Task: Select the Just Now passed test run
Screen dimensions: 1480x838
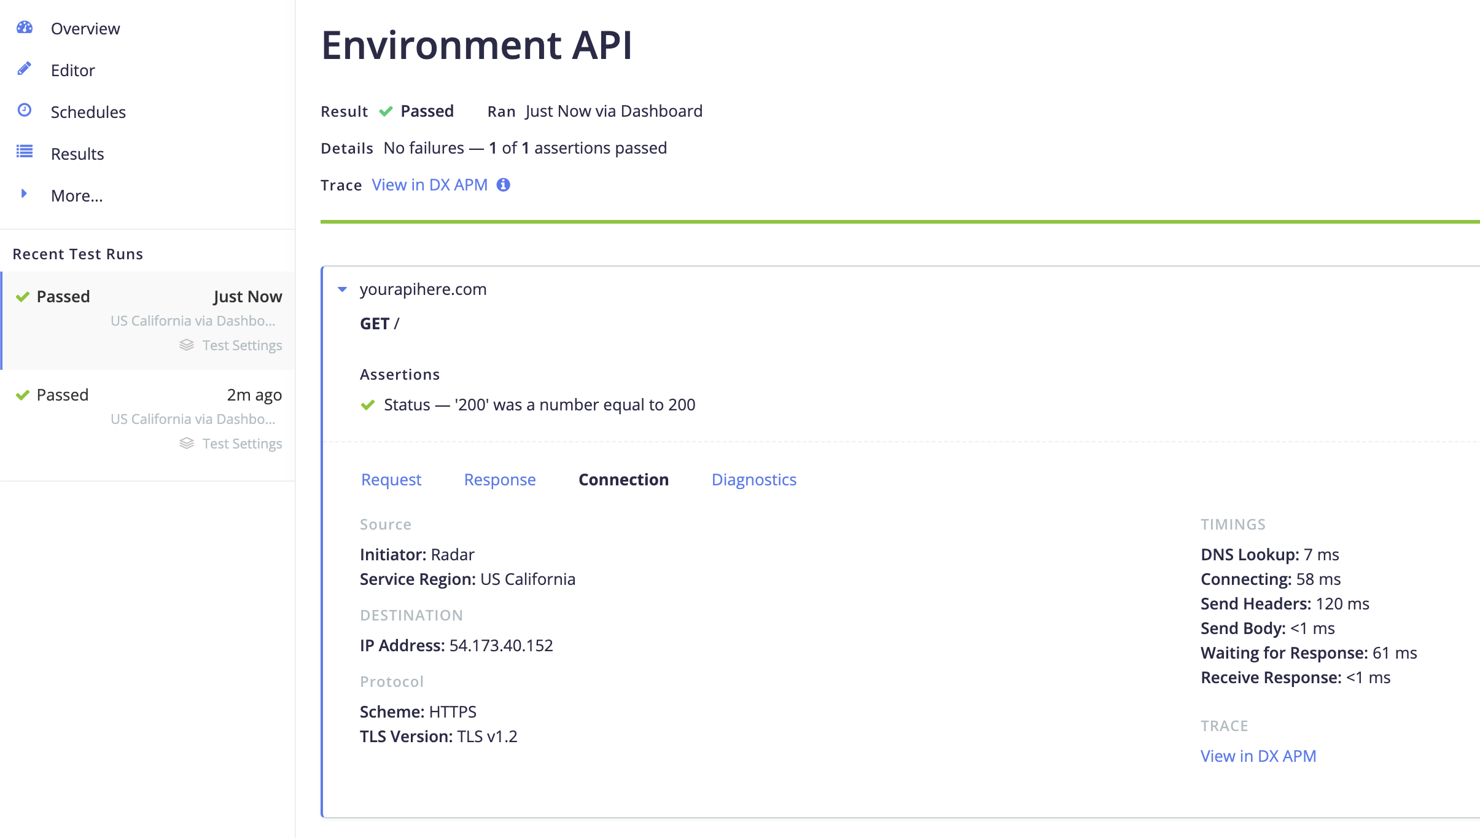Action: tap(148, 321)
